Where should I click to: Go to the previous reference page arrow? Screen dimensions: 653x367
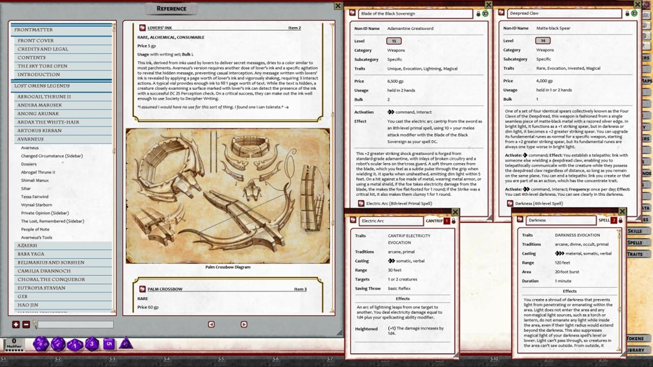tap(211, 324)
